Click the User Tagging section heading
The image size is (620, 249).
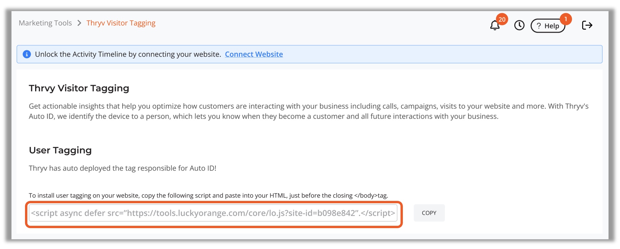coord(60,150)
